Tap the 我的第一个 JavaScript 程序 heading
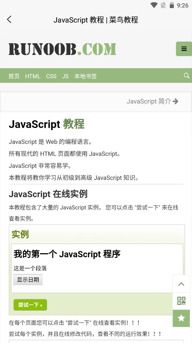Screen dimensions: 192x343 pyautogui.click(x=67, y=254)
